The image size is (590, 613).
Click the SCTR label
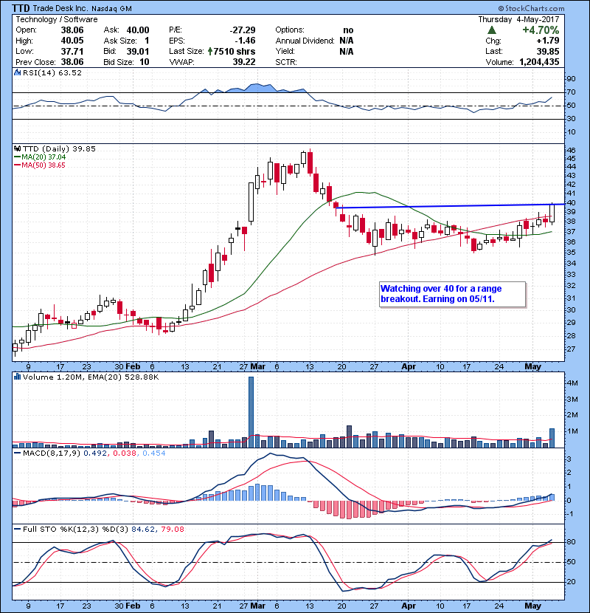(x=286, y=62)
